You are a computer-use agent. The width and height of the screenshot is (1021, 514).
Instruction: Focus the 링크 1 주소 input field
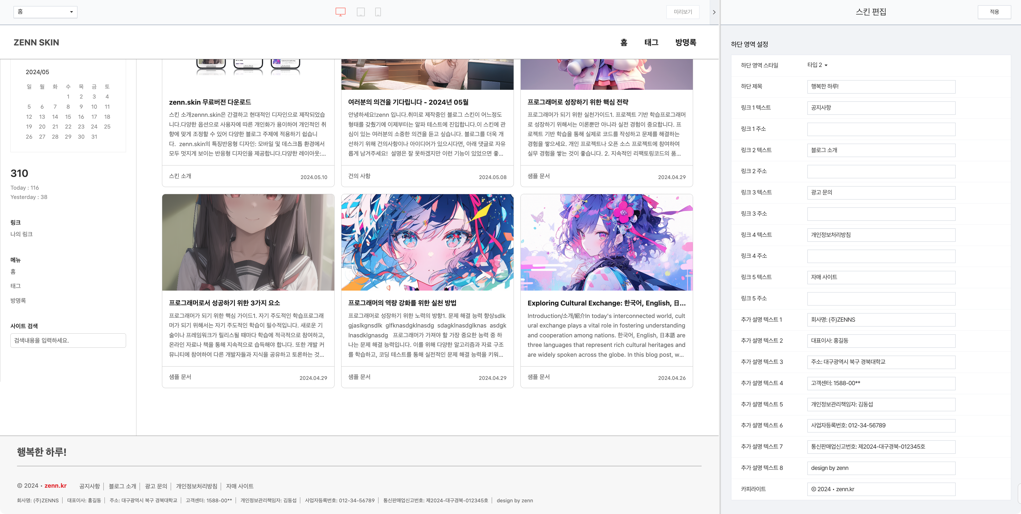[x=881, y=129]
